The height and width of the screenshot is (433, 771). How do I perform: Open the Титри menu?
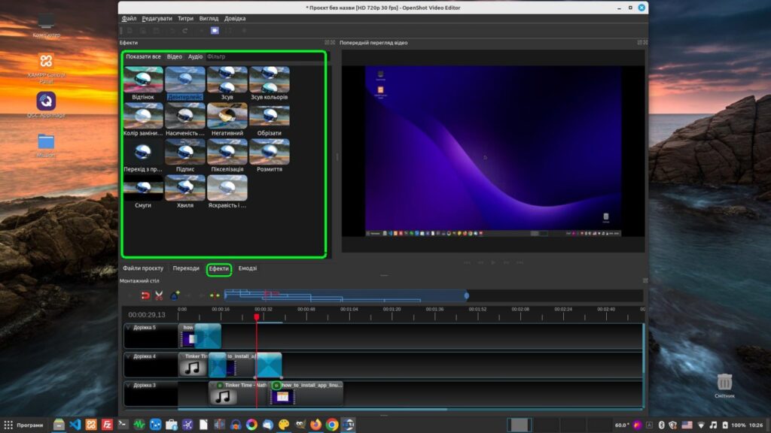185,19
